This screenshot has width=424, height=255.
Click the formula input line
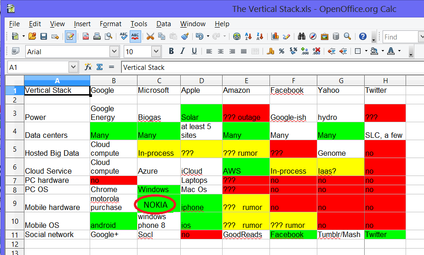pos(273,67)
